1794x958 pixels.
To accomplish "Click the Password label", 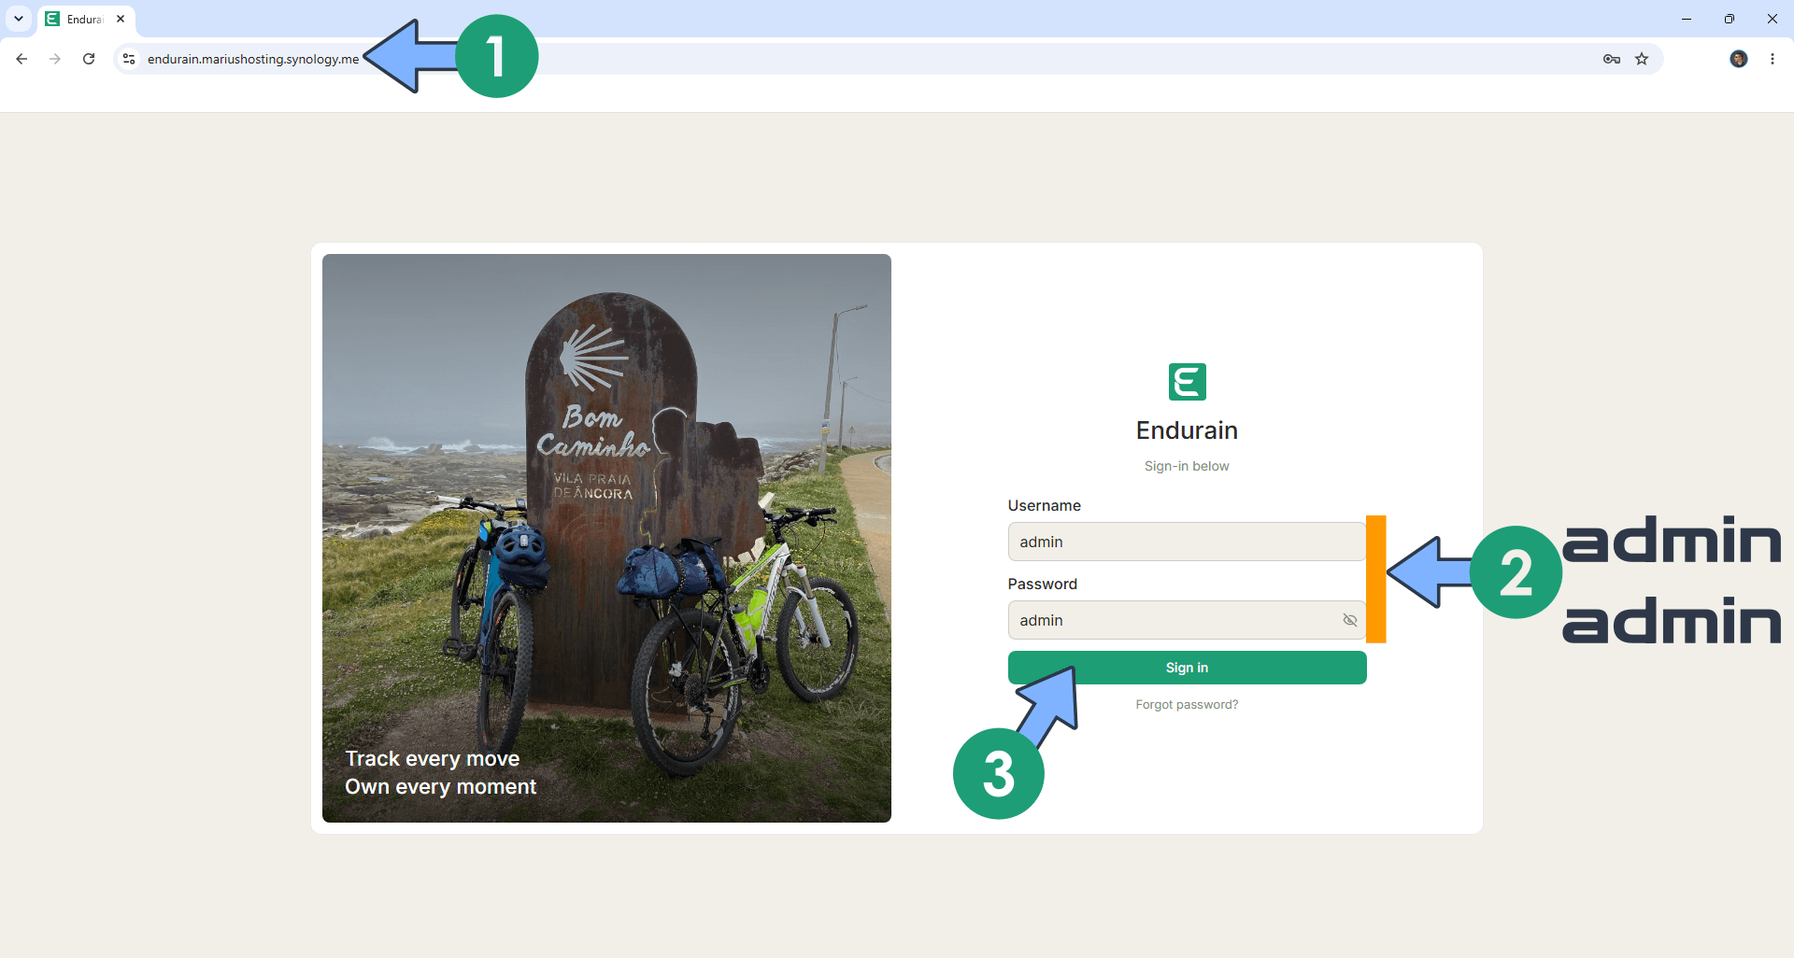I will pyautogui.click(x=1042, y=584).
